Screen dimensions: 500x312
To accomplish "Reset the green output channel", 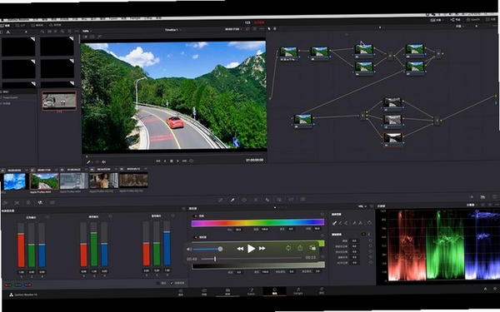I will tap(110, 216).
